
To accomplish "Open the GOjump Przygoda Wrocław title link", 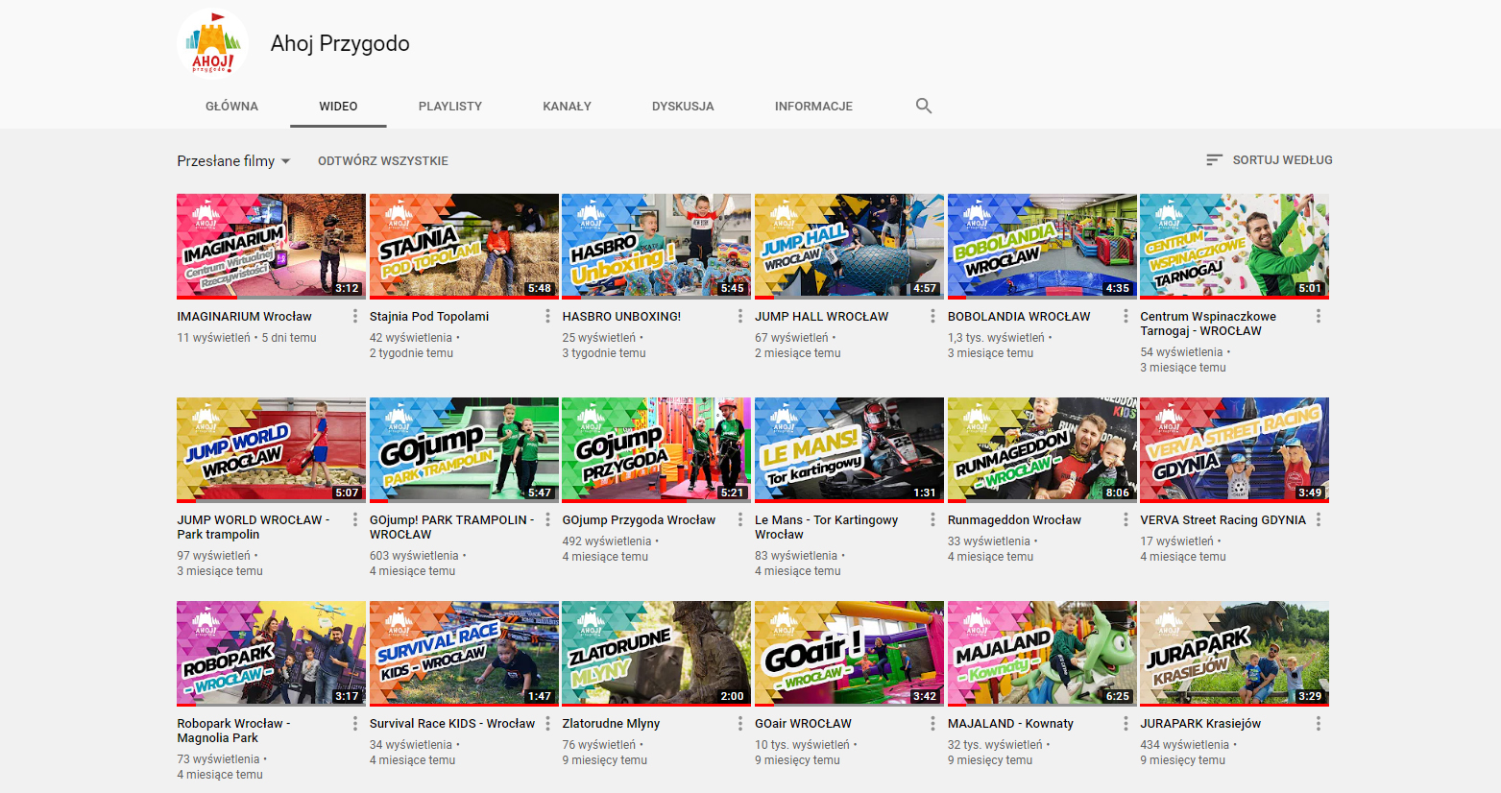I will coord(639,519).
